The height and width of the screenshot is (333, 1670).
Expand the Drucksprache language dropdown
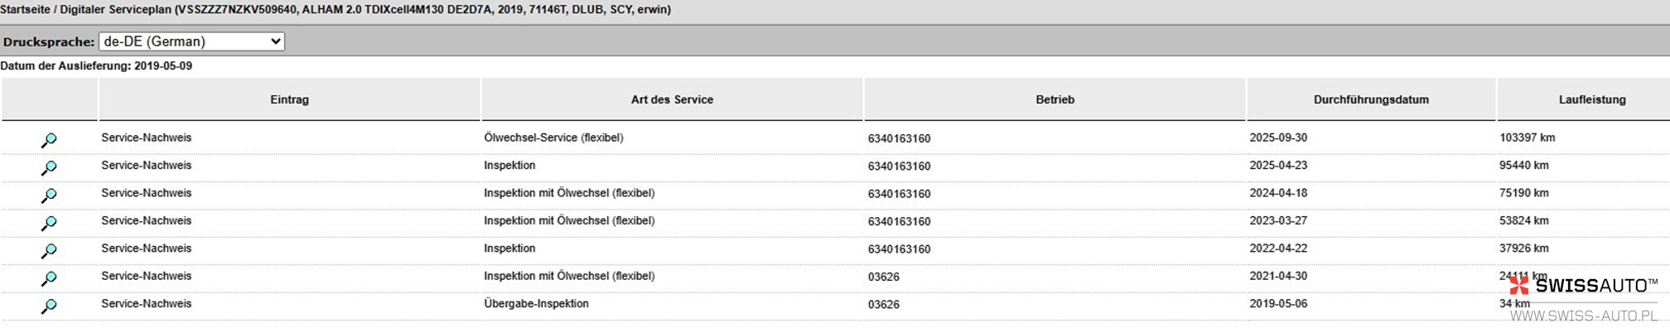coord(191,41)
